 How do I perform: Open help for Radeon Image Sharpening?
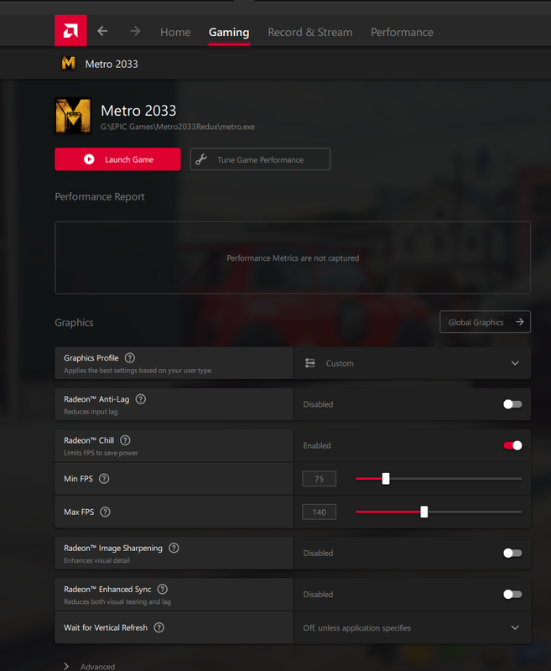click(174, 549)
